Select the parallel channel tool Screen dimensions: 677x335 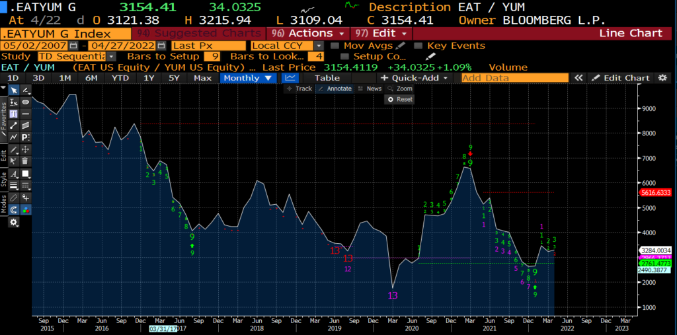(26, 126)
